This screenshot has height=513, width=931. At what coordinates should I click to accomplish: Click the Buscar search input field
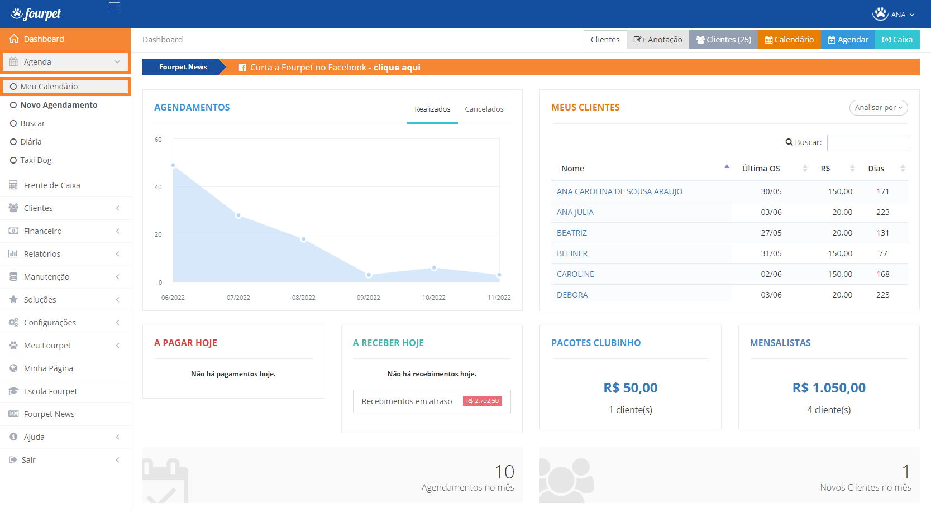[867, 143]
